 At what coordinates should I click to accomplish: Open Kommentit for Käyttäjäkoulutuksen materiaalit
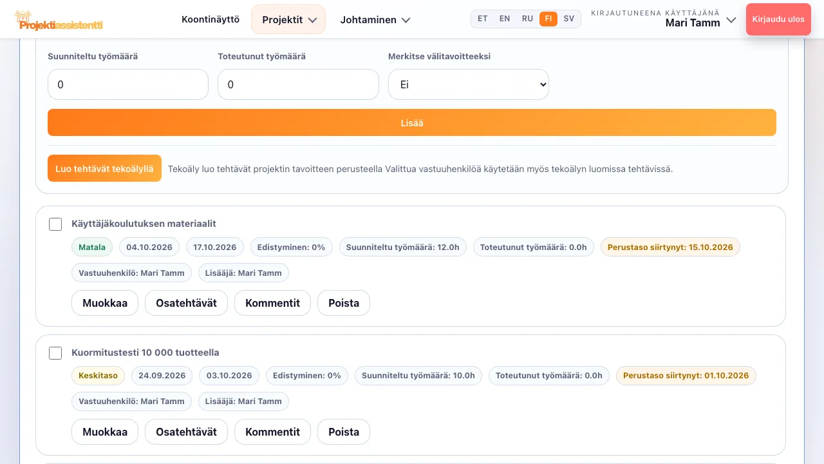(273, 303)
